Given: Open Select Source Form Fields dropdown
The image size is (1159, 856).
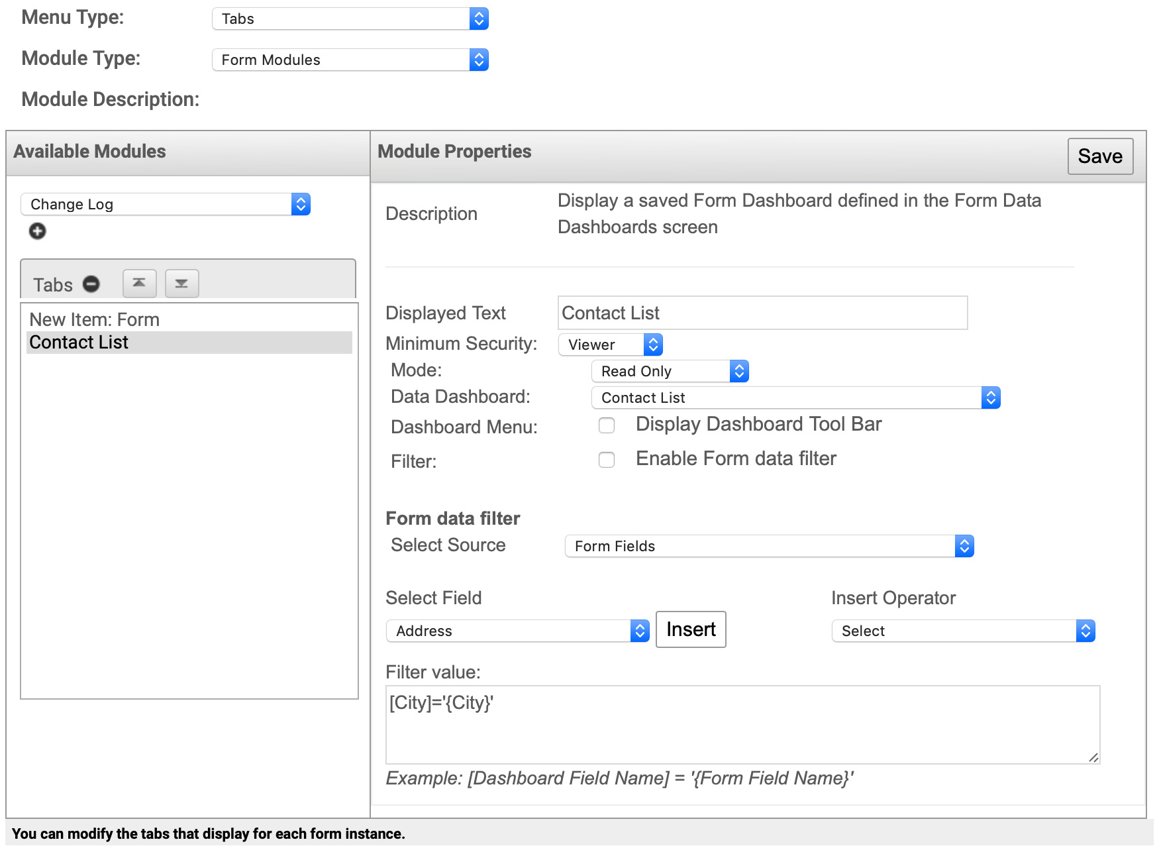Looking at the screenshot, I should point(770,546).
